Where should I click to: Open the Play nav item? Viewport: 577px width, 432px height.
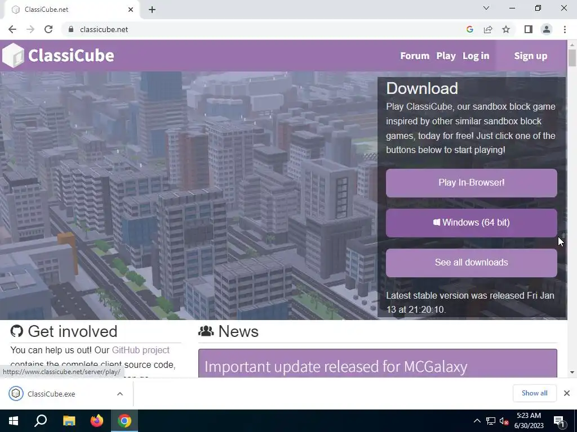pyautogui.click(x=446, y=56)
